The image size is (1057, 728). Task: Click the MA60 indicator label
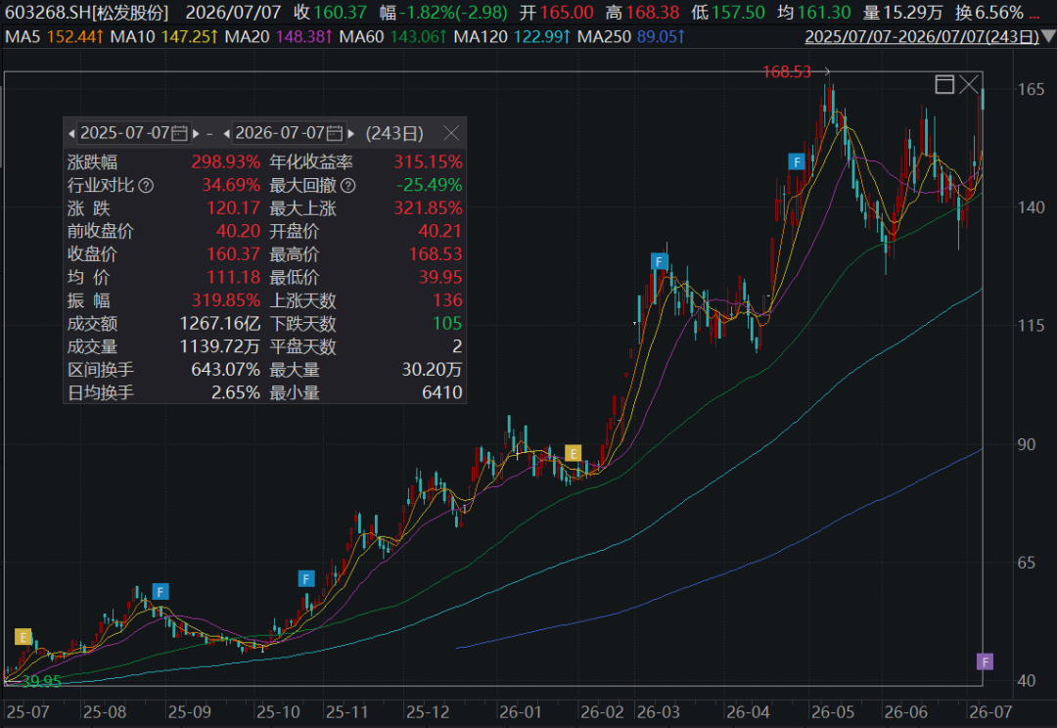pyautogui.click(x=362, y=36)
